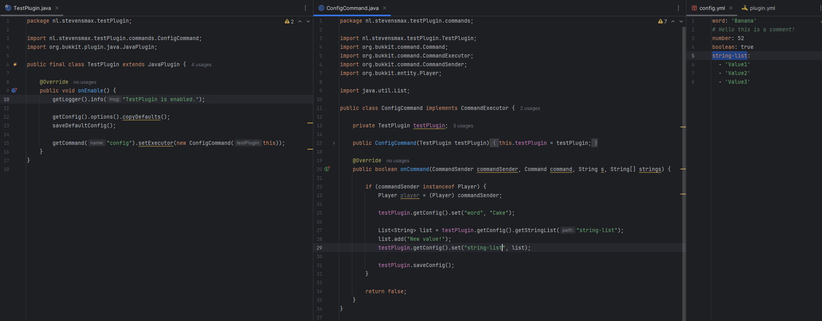Close the ConfigCommand.java editor tab
This screenshot has width=822, height=321.
pos(385,8)
